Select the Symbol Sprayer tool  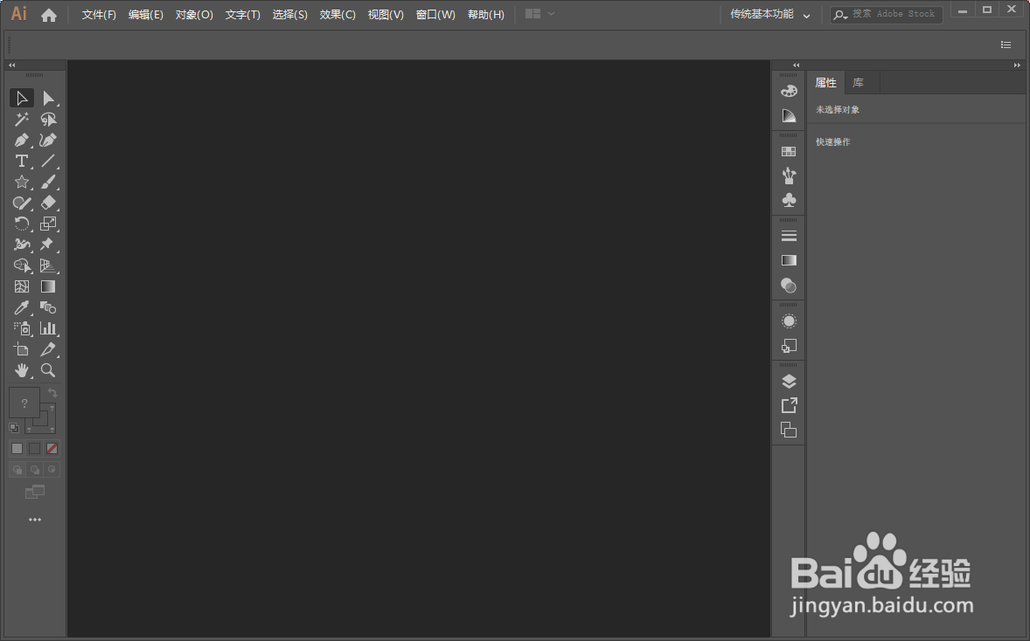coord(22,328)
